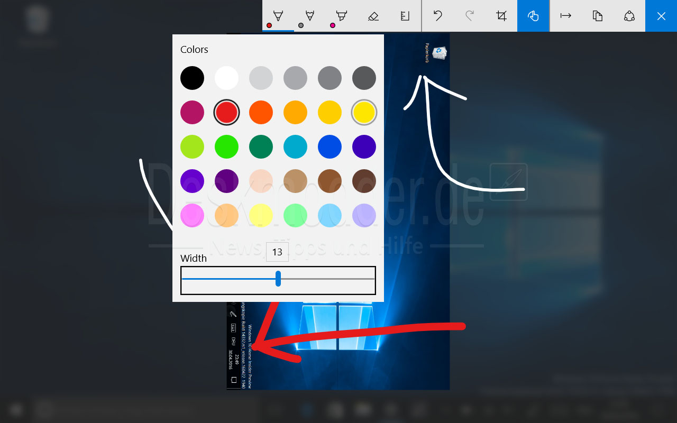Pick the light pink color swatch
This screenshot has height=423, width=677.
192,216
